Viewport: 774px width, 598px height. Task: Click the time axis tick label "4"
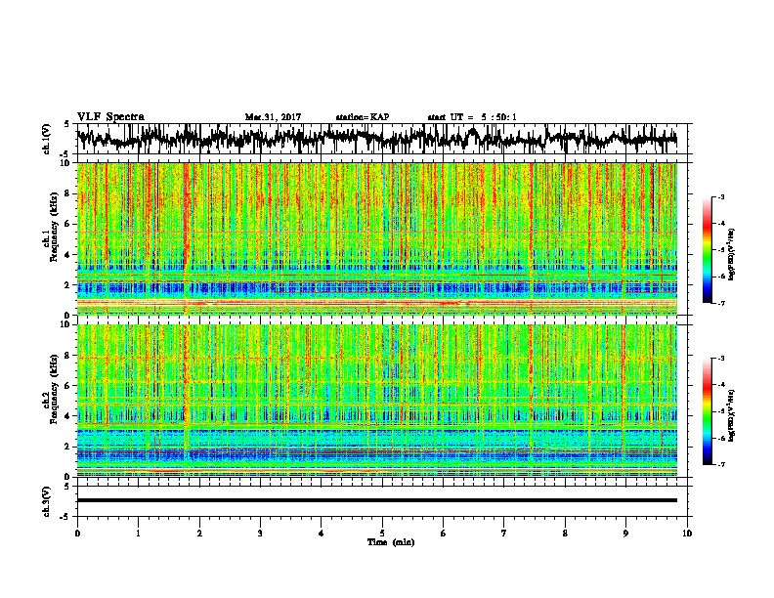(x=322, y=534)
